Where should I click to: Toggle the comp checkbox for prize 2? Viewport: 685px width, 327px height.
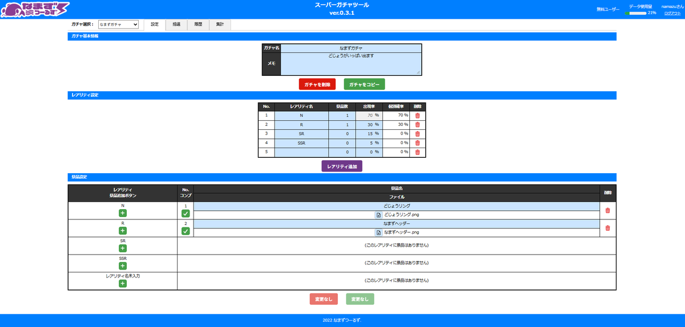tap(186, 231)
